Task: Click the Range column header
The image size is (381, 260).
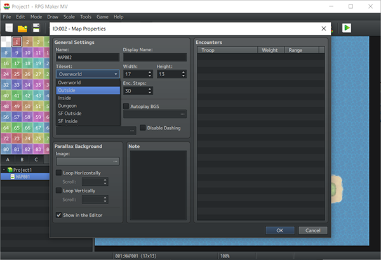Action: coord(302,50)
